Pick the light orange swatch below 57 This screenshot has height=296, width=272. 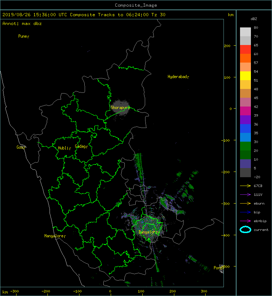(245, 67)
